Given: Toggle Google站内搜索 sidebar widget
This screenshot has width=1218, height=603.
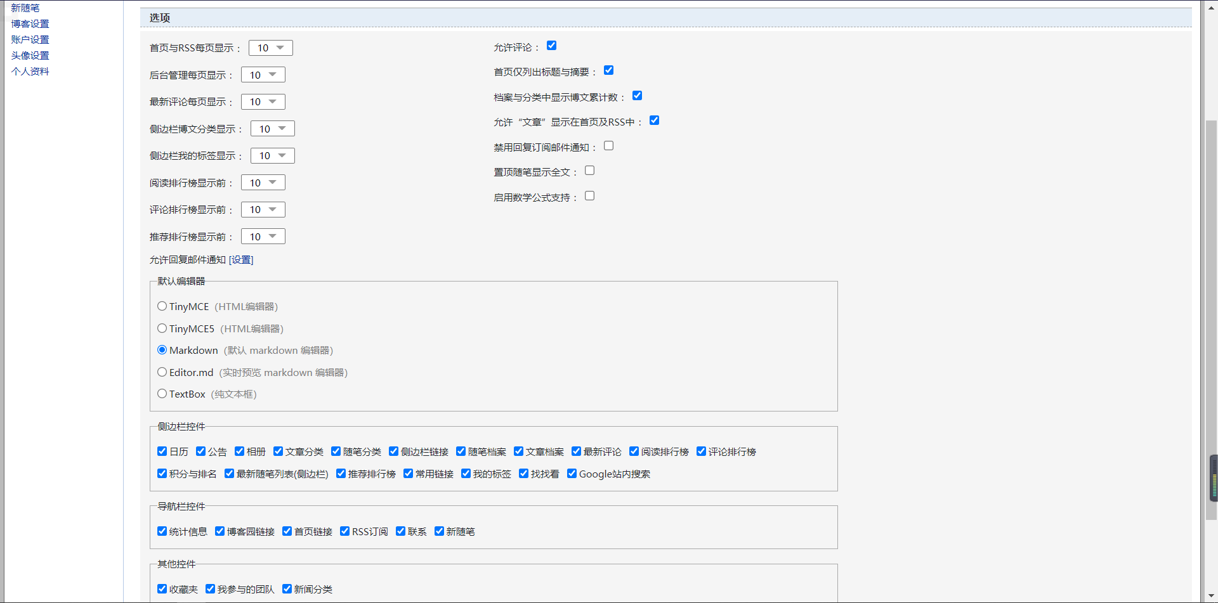Looking at the screenshot, I should tap(572, 474).
